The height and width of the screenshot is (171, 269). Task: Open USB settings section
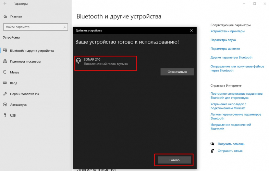point(13,115)
